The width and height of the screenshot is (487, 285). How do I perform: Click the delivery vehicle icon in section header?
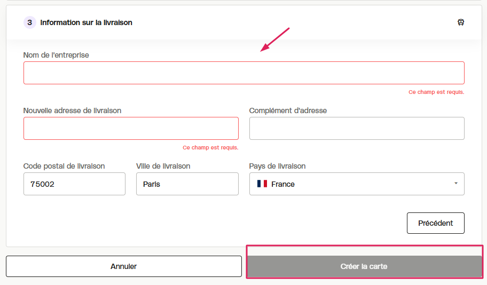tap(461, 22)
